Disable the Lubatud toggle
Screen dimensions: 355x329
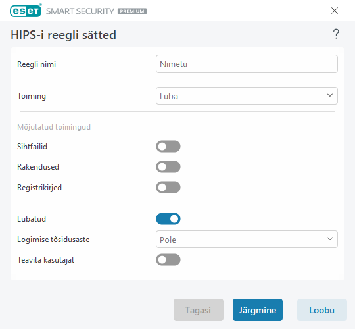168,219
